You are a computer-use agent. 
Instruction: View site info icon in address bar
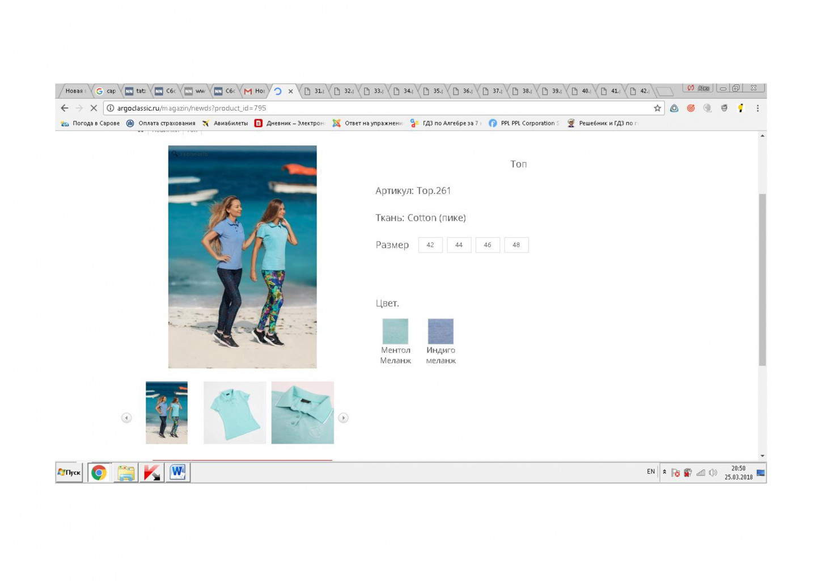111,108
